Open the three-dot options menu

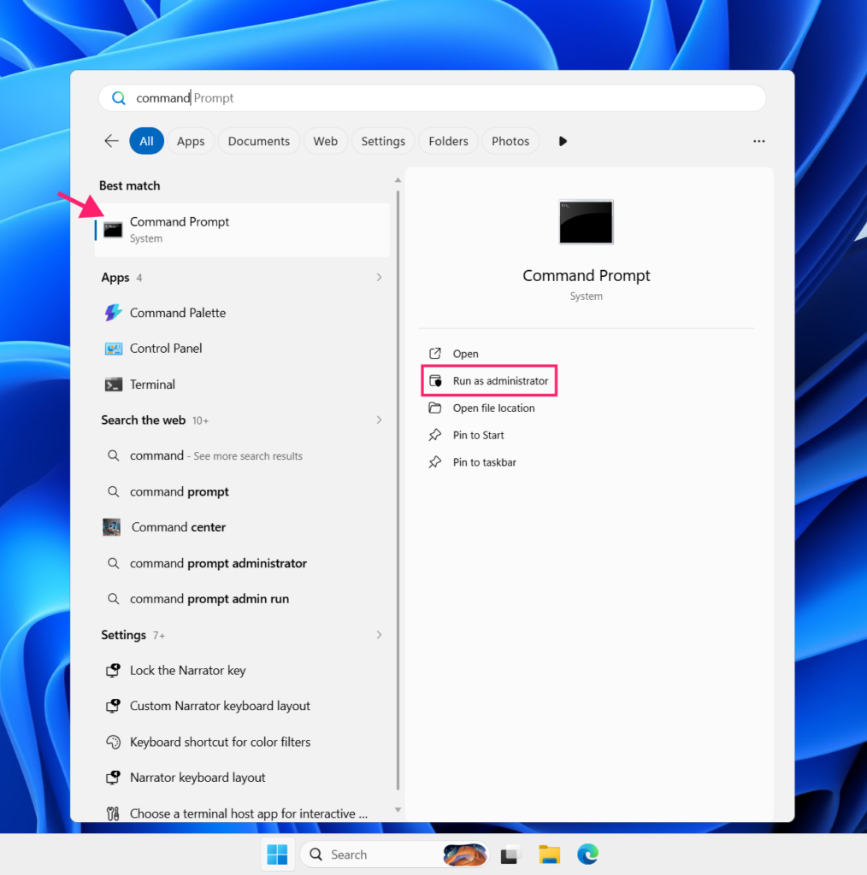tap(758, 141)
